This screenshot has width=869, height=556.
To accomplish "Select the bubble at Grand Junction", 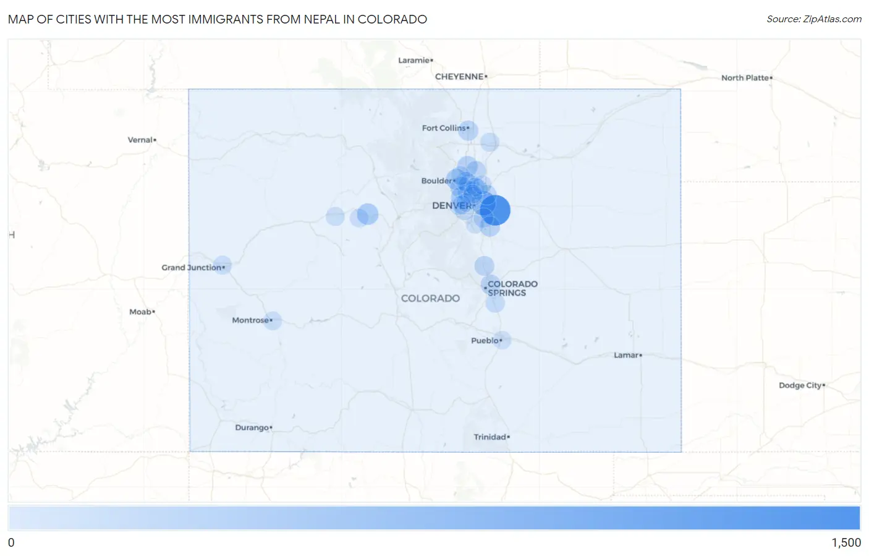I will (222, 266).
